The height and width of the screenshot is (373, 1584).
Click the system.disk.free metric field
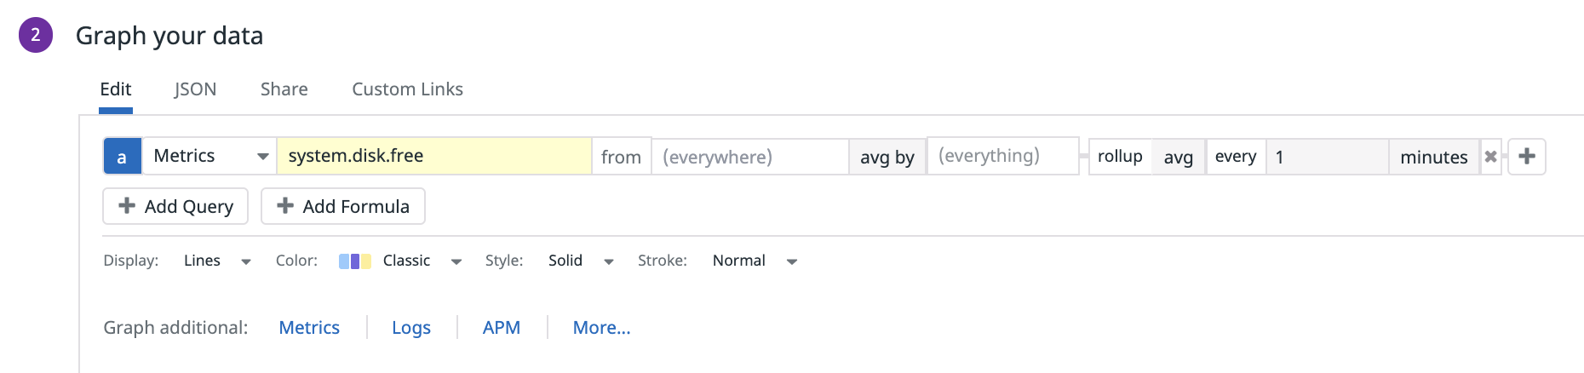[x=433, y=157]
